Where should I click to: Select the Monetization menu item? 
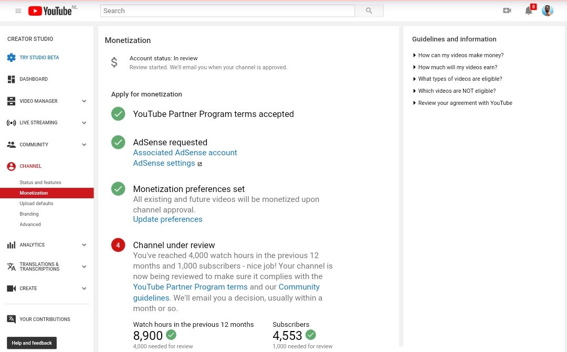click(x=47, y=193)
